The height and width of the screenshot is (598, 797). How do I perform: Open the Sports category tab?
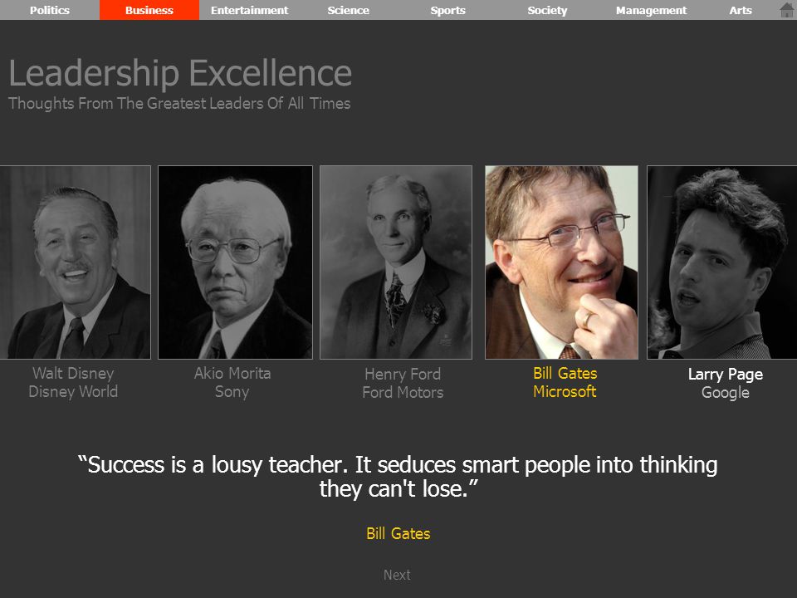(447, 10)
